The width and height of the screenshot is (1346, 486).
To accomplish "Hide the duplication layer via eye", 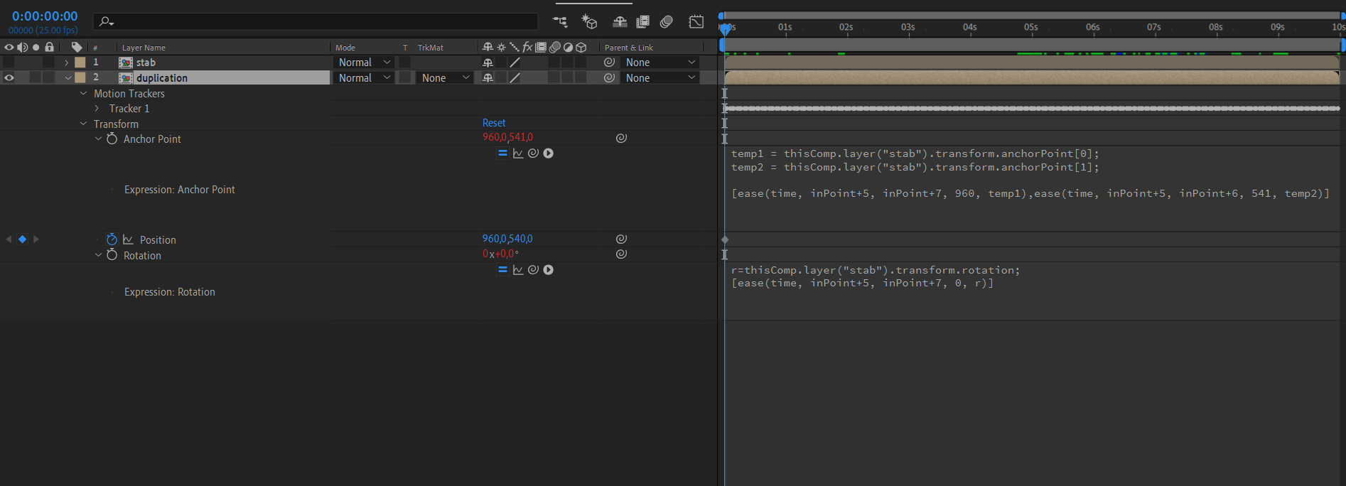I will pyautogui.click(x=9, y=78).
